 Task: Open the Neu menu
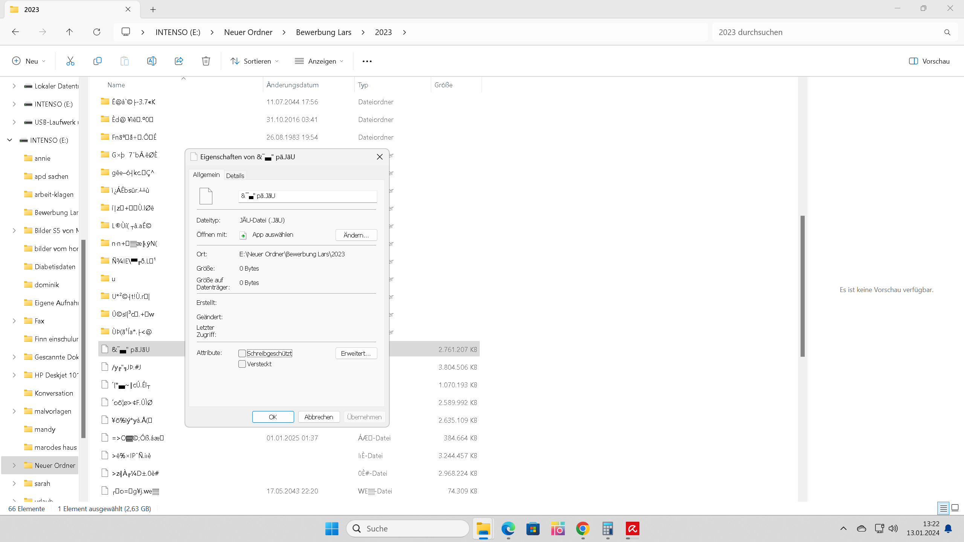click(x=29, y=61)
